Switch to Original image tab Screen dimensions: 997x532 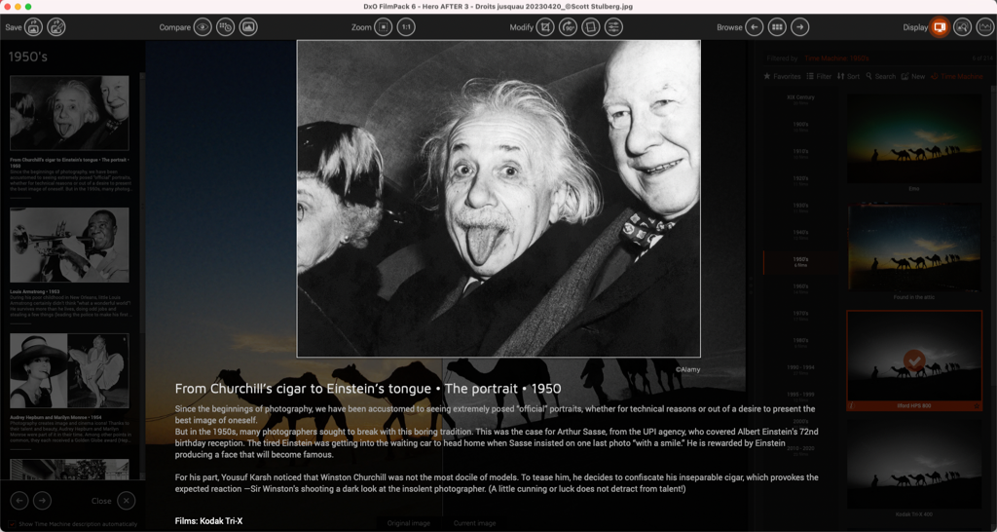[410, 523]
